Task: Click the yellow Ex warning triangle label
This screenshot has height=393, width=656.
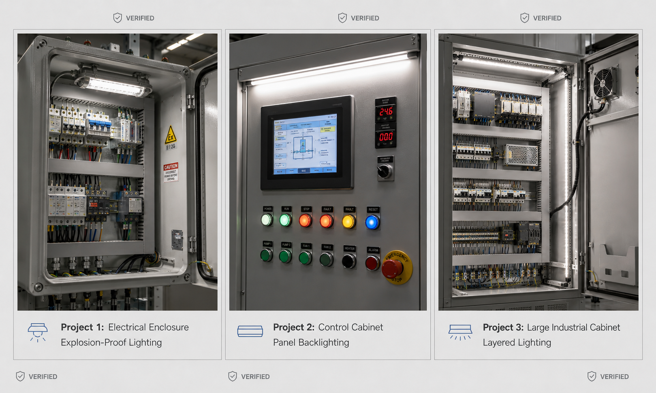Action: tap(171, 135)
